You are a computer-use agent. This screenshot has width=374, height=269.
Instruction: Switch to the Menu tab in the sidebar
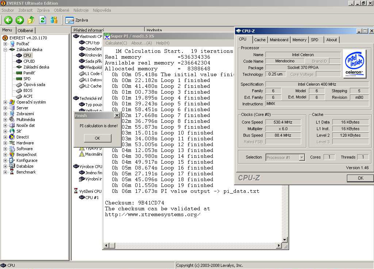click(7, 30)
